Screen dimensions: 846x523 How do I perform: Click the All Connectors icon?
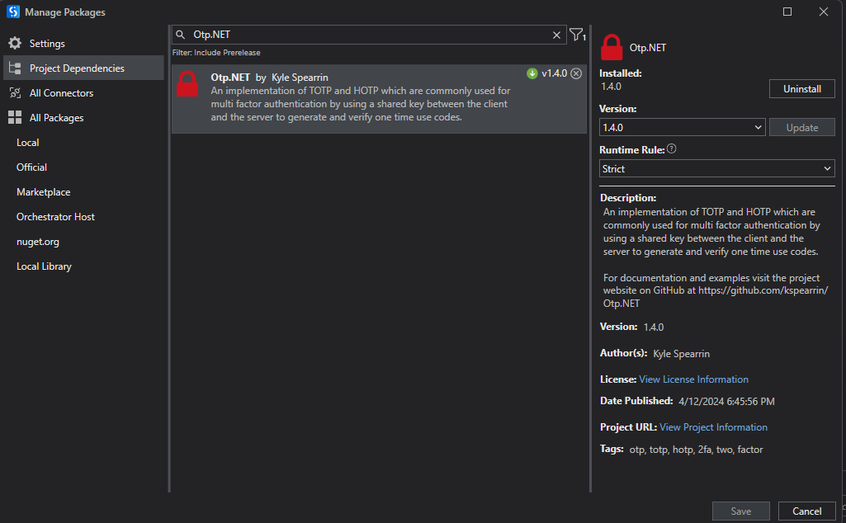click(15, 92)
